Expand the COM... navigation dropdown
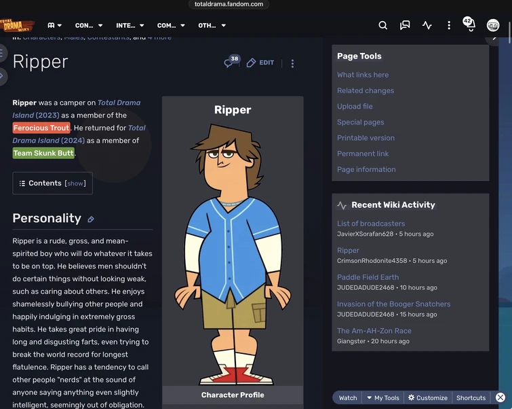 (171, 25)
